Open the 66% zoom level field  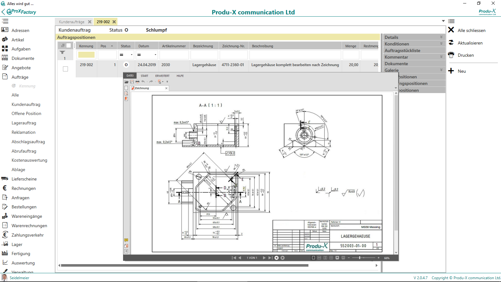click(x=387, y=258)
